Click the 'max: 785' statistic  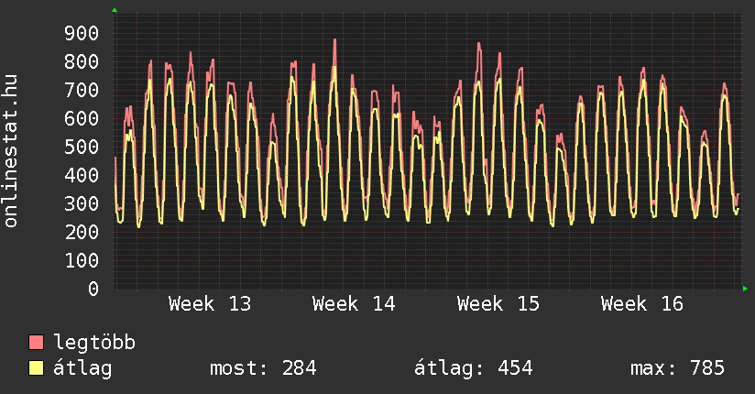coord(677,368)
